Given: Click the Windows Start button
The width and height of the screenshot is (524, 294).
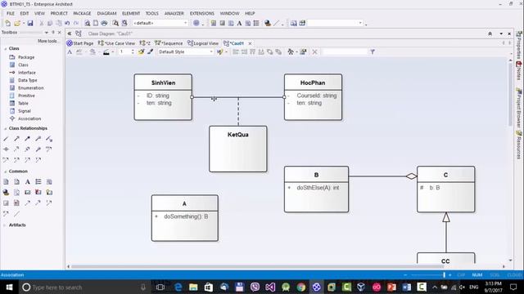Looking at the screenshot, I should coord(9,287).
